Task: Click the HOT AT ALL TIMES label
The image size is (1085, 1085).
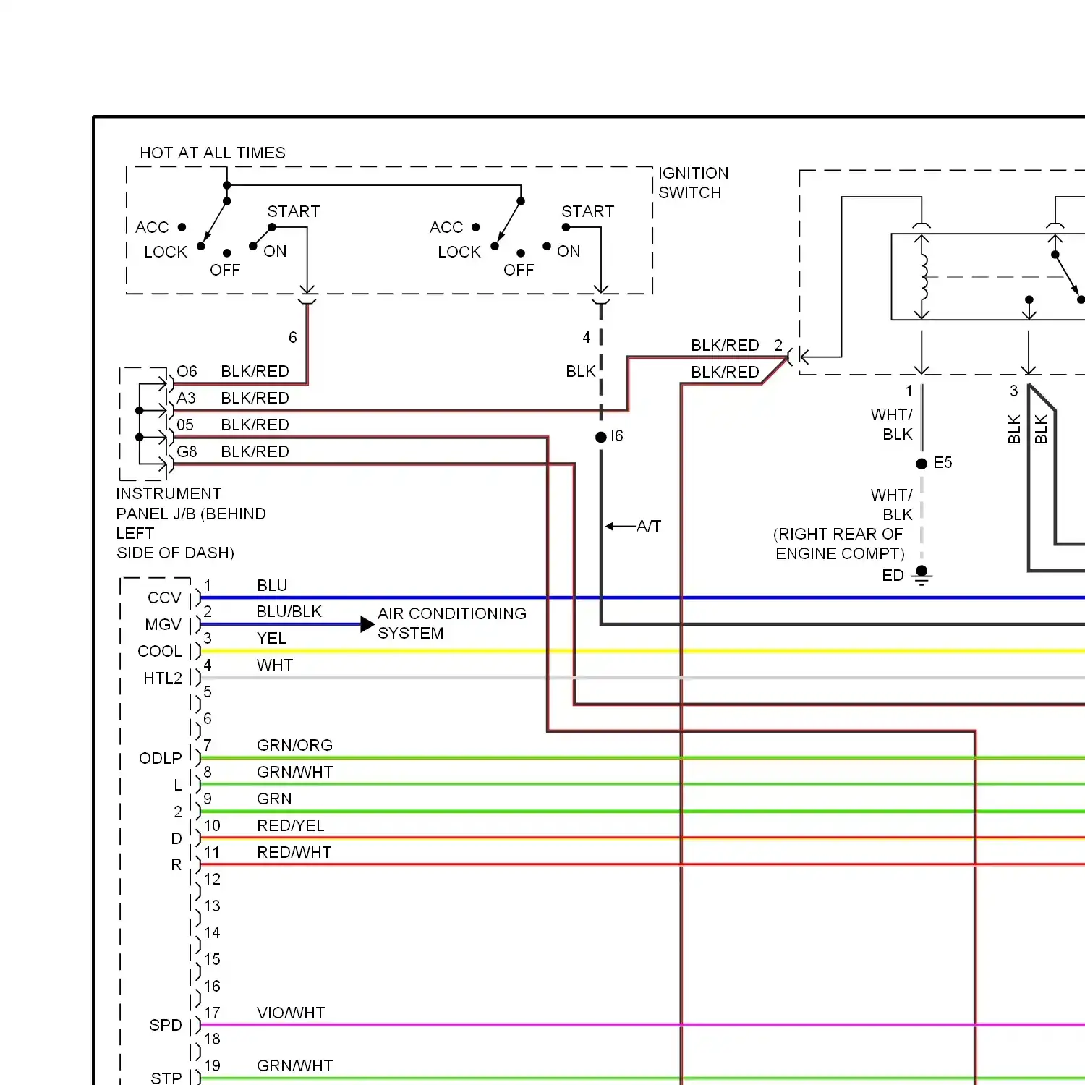Action: coord(213,153)
